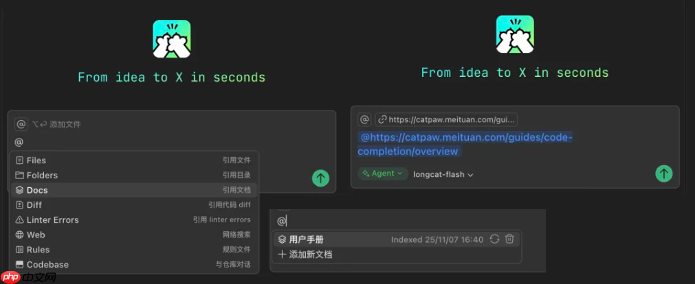Choose Linter Errors in the mention menu
695x284 pixels.
pyautogui.click(x=134, y=220)
